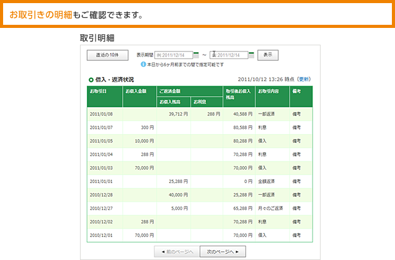This screenshot has width=395, height=260.
Task: Select the お借入残高 sub-header
Action: (174, 102)
